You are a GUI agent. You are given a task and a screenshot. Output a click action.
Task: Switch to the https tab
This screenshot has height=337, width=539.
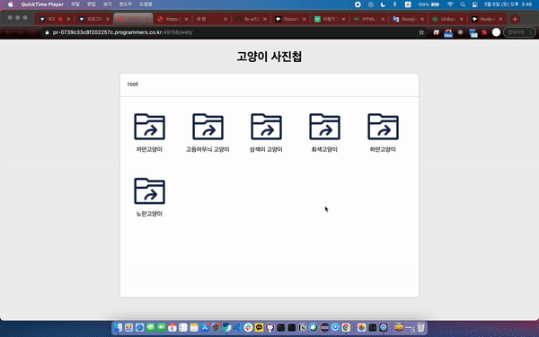[x=172, y=19]
